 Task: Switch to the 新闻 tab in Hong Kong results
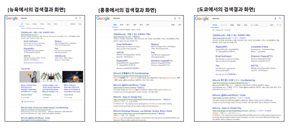pos(121,24)
